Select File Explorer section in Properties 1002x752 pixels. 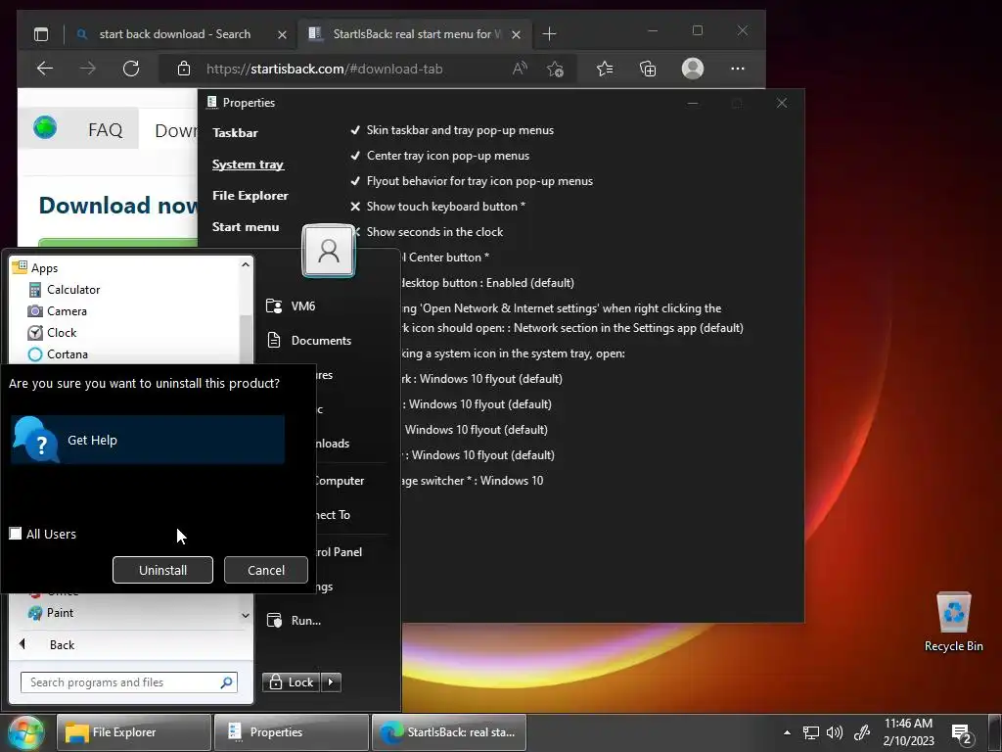(x=250, y=196)
